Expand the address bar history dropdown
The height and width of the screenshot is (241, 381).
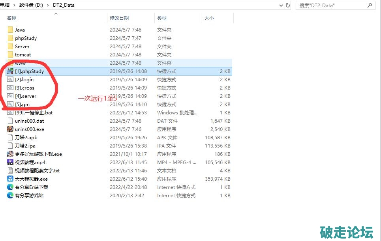281,6
